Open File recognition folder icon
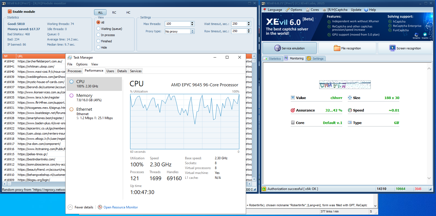The height and width of the screenshot is (216, 436). 337,48
